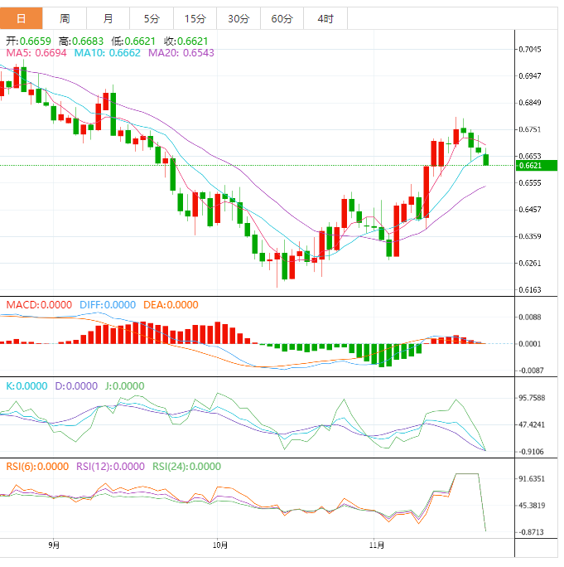The image size is (564, 567).
Task: Select the 日 (daily) chart tab
Action: click(22, 18)
